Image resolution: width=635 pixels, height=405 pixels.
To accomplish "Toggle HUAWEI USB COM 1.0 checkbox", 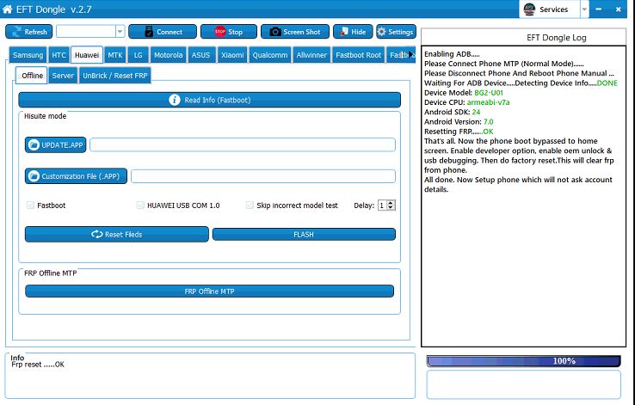I will point(140,206).
